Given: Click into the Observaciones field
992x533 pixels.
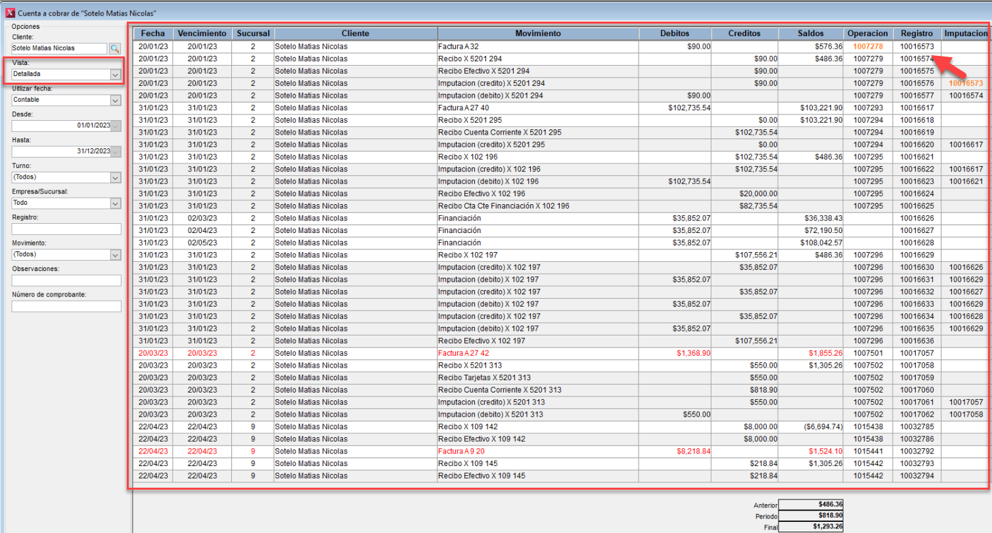Looking at the screenshot, I should 66,280.
